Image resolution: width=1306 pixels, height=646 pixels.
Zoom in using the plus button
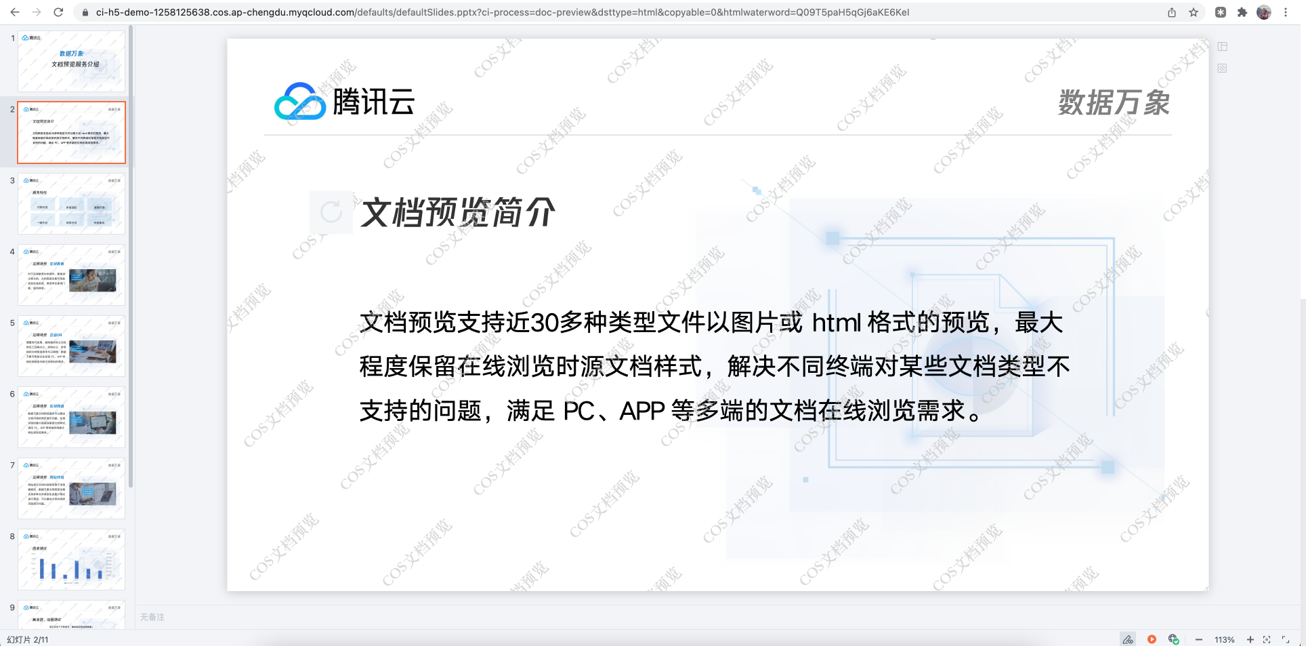pyautogui.click(x=1250, y=639)
